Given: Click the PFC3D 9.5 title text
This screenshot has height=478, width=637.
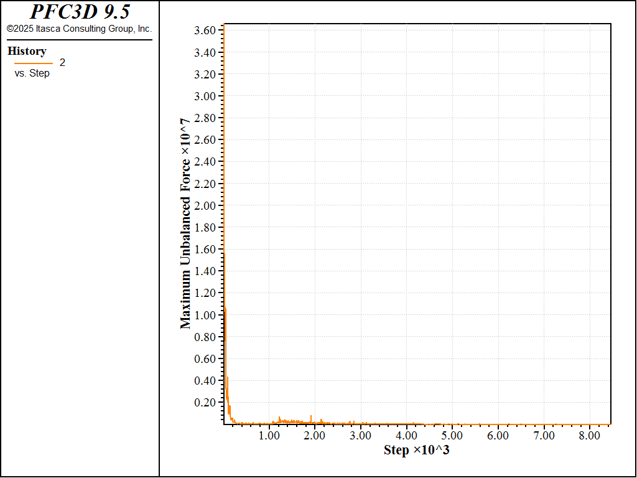Looking at the screenshot, I should pyautogui.click(x=80, y=12).
